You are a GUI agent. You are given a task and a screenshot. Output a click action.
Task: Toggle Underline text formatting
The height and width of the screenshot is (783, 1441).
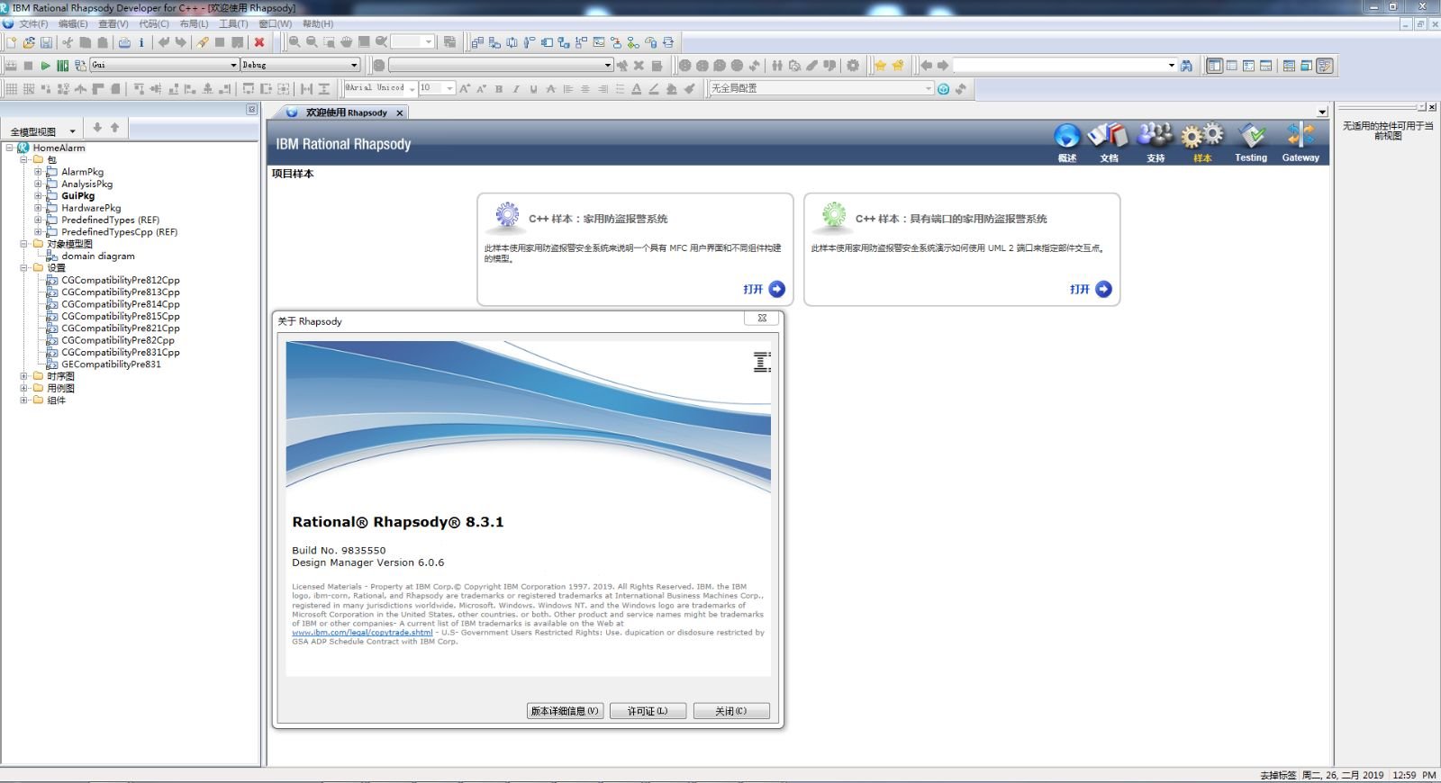533,89
